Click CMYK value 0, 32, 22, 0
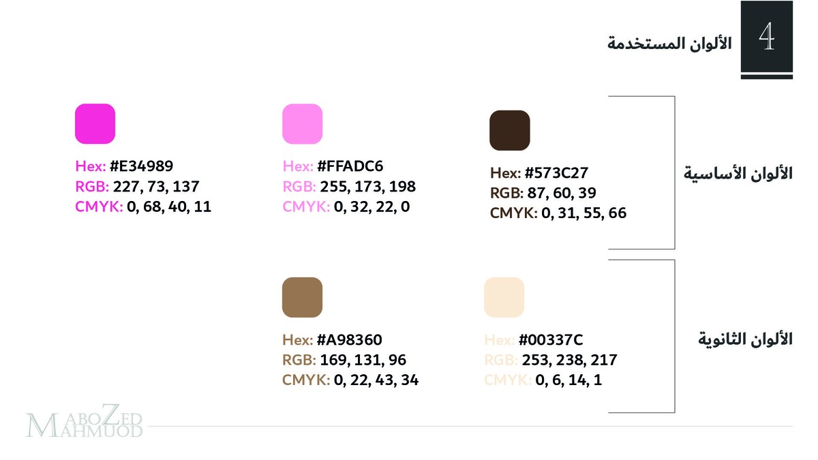 click(x=372, y=206)
